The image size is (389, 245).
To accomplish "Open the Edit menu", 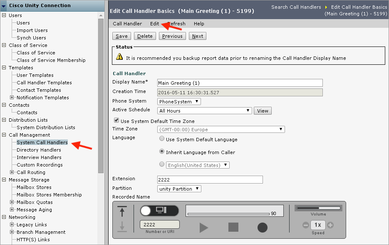I will tap(154, 24).
